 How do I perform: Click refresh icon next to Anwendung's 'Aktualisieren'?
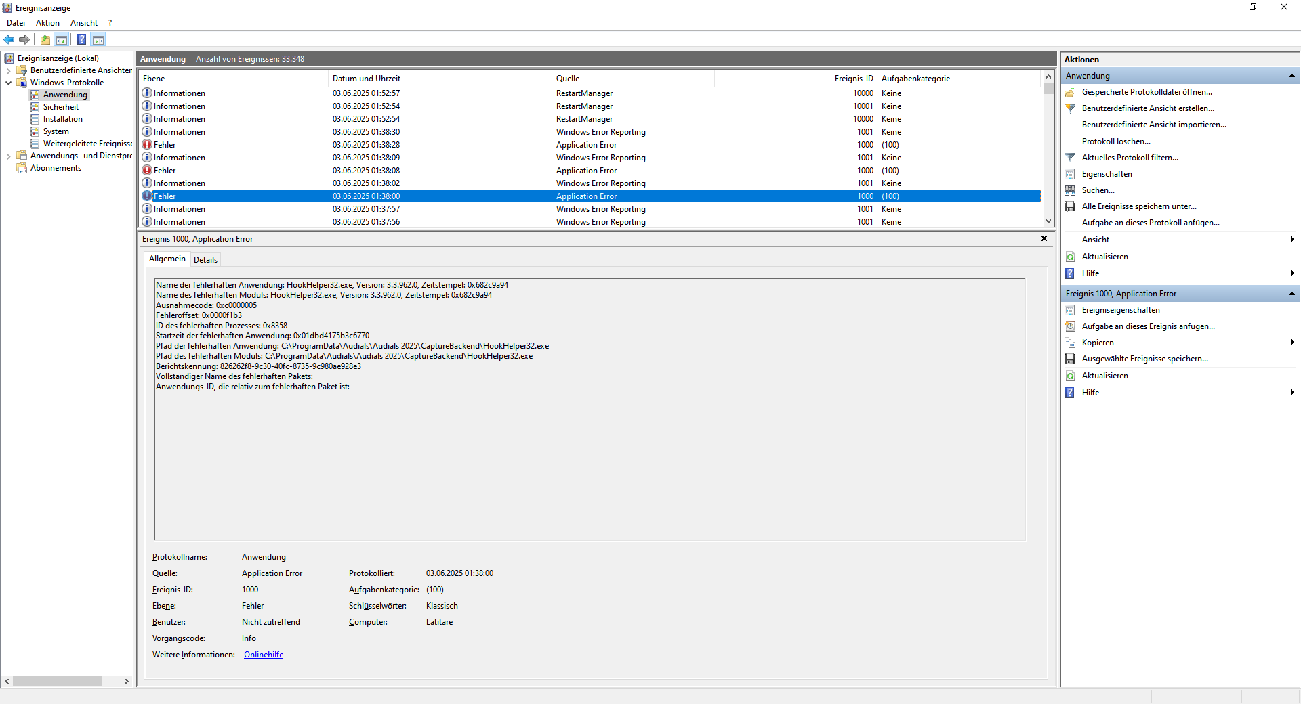(x=1070, y=257)
